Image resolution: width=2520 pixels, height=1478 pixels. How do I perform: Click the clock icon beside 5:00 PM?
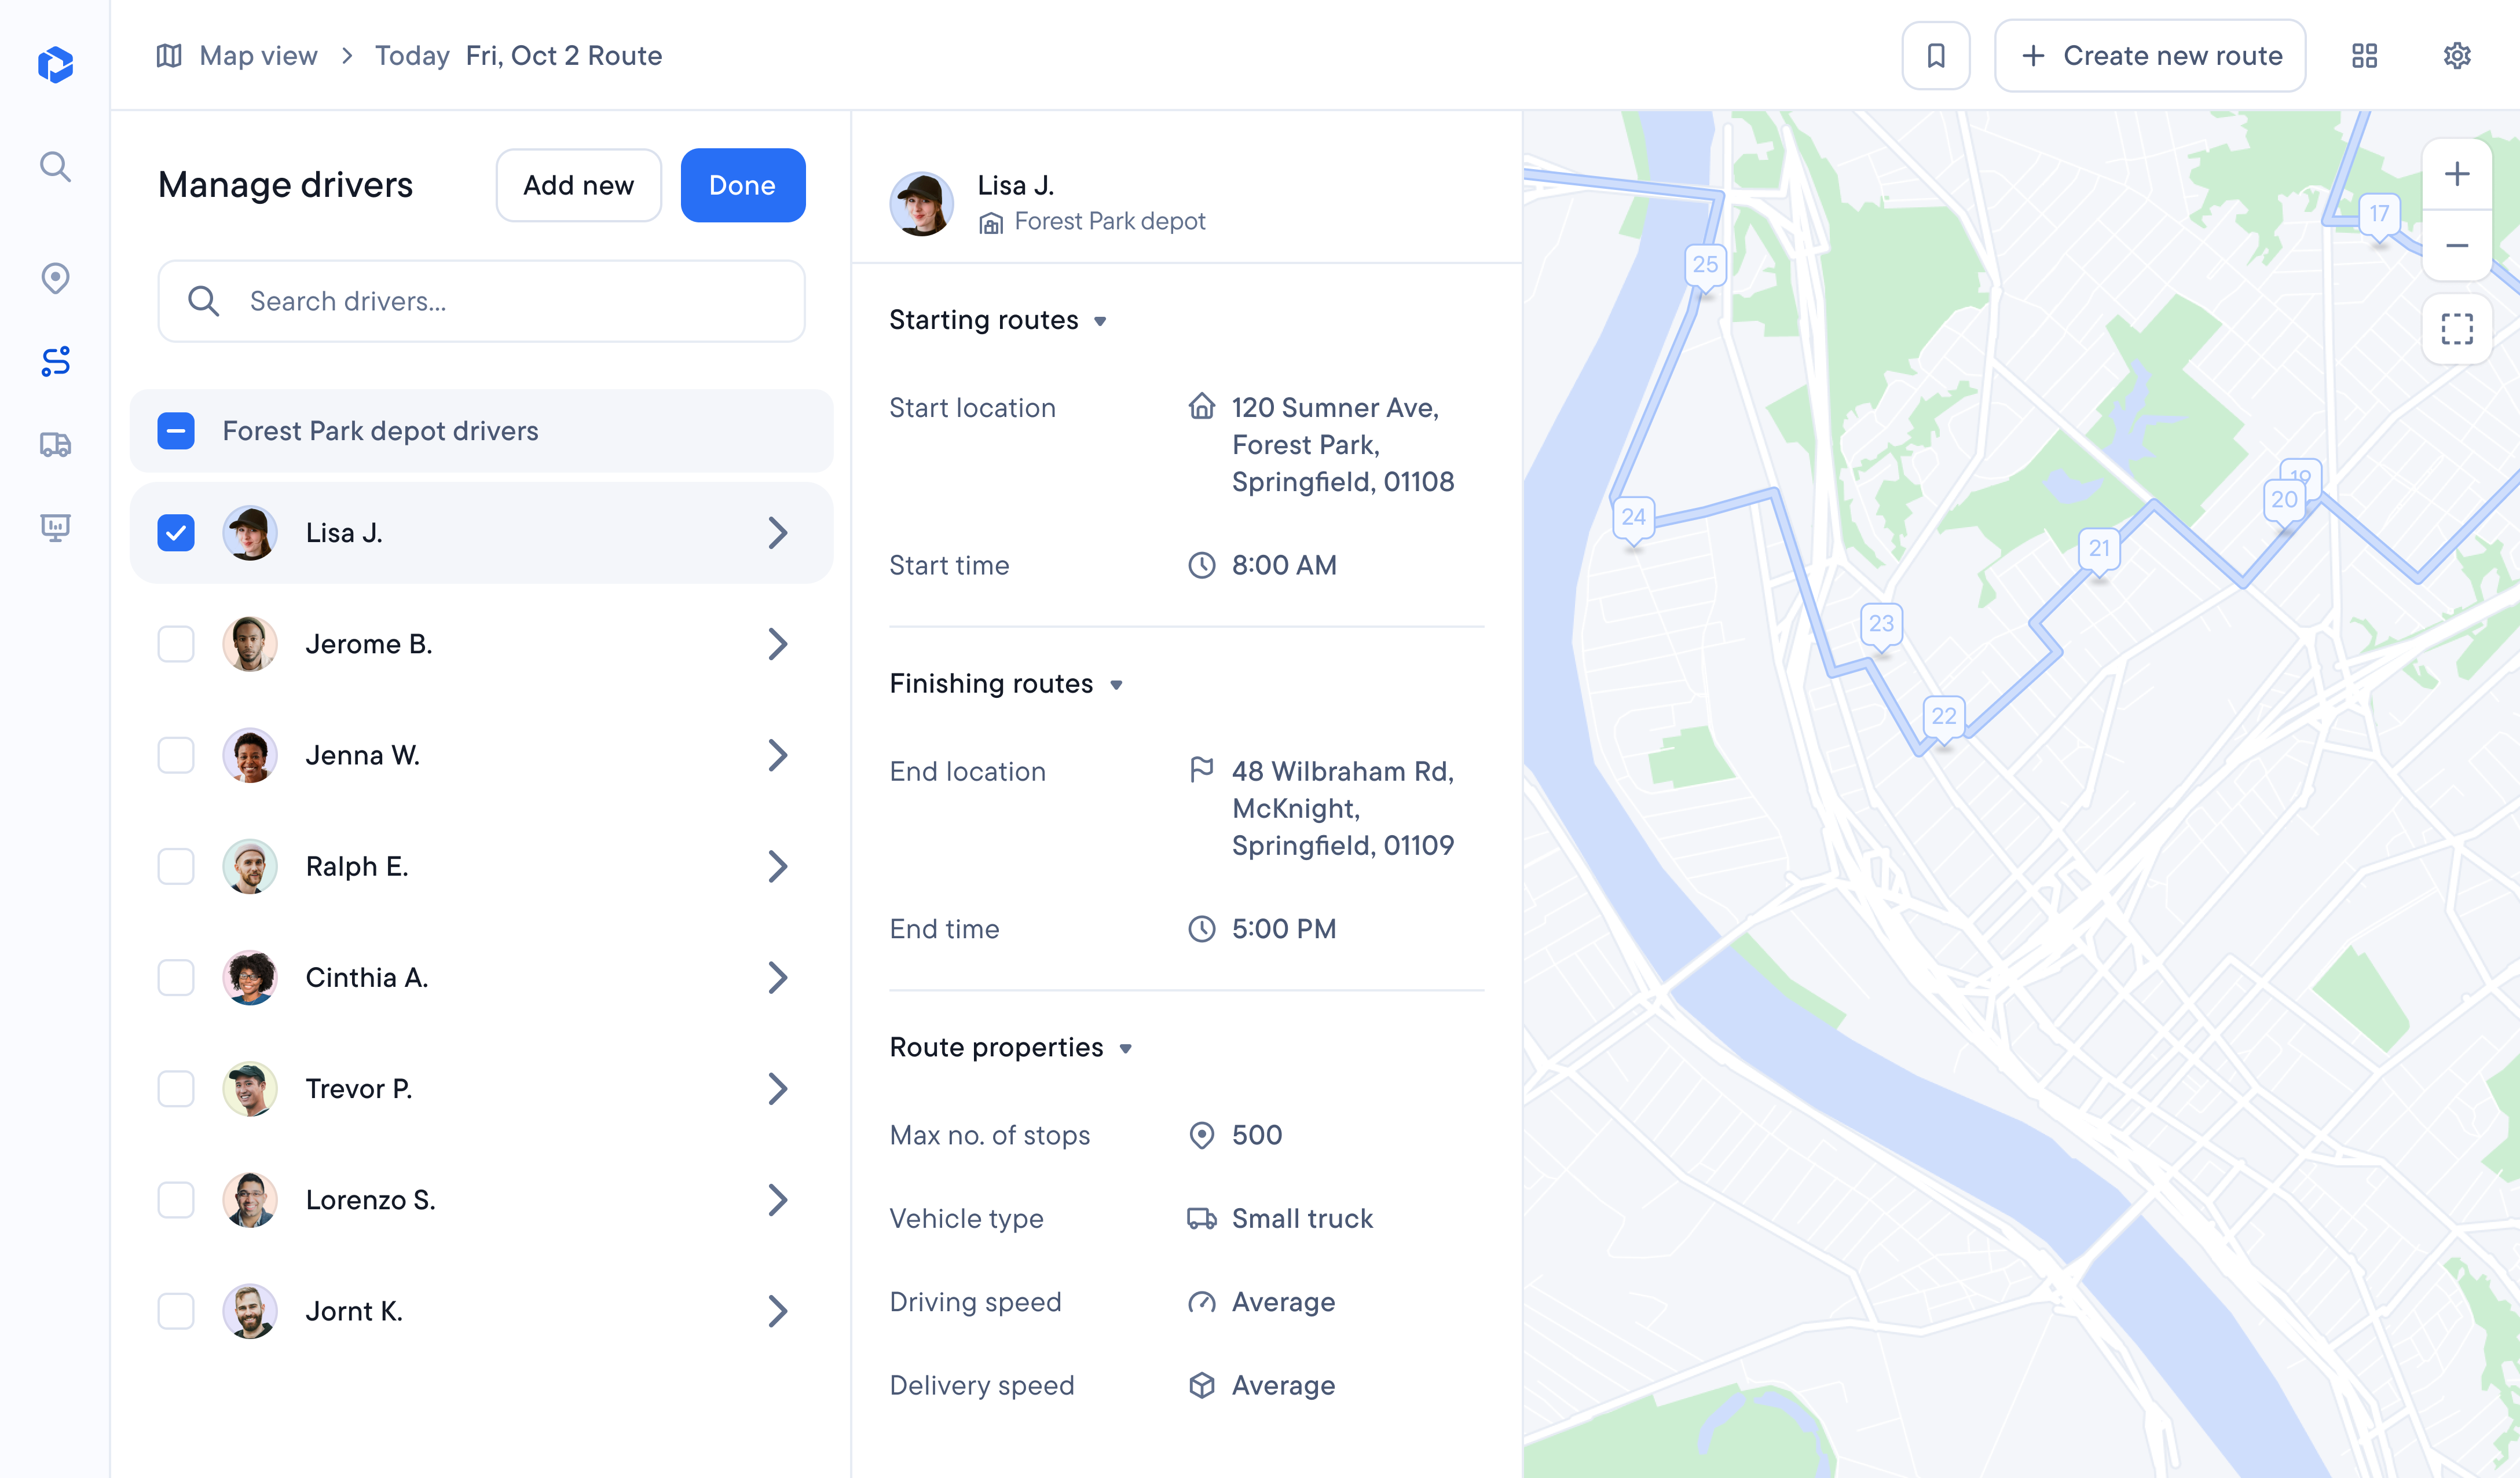coord(1201,929)
